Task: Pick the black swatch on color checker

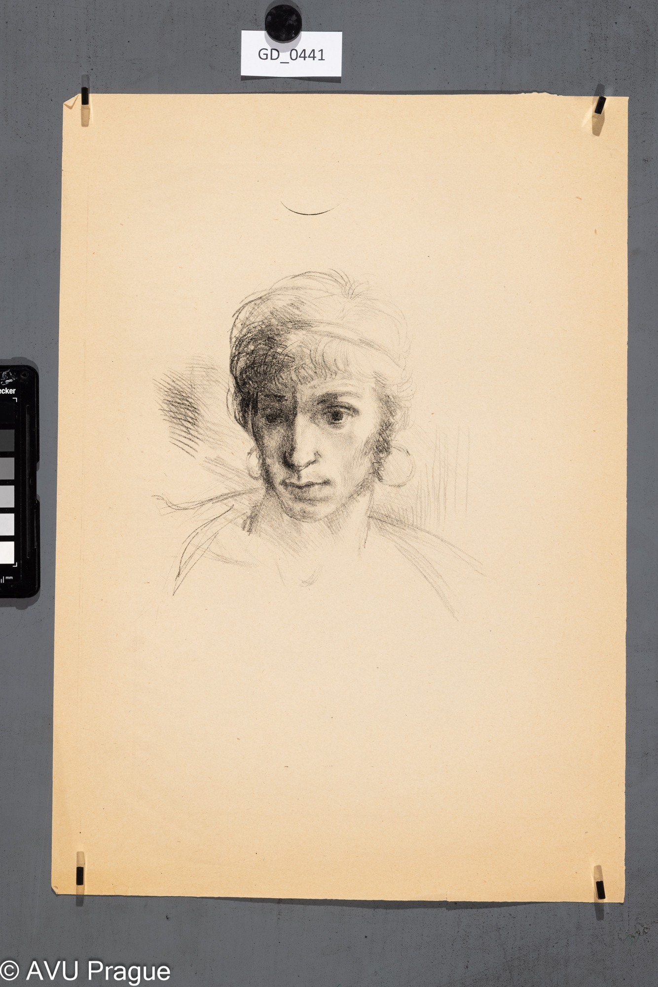Action: click(x=7, y=413)
